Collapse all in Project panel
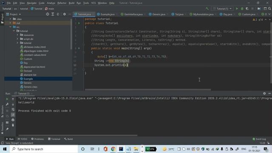Image resolution: width=272 pixels, height=153 pixels. (x=58, y=14)
